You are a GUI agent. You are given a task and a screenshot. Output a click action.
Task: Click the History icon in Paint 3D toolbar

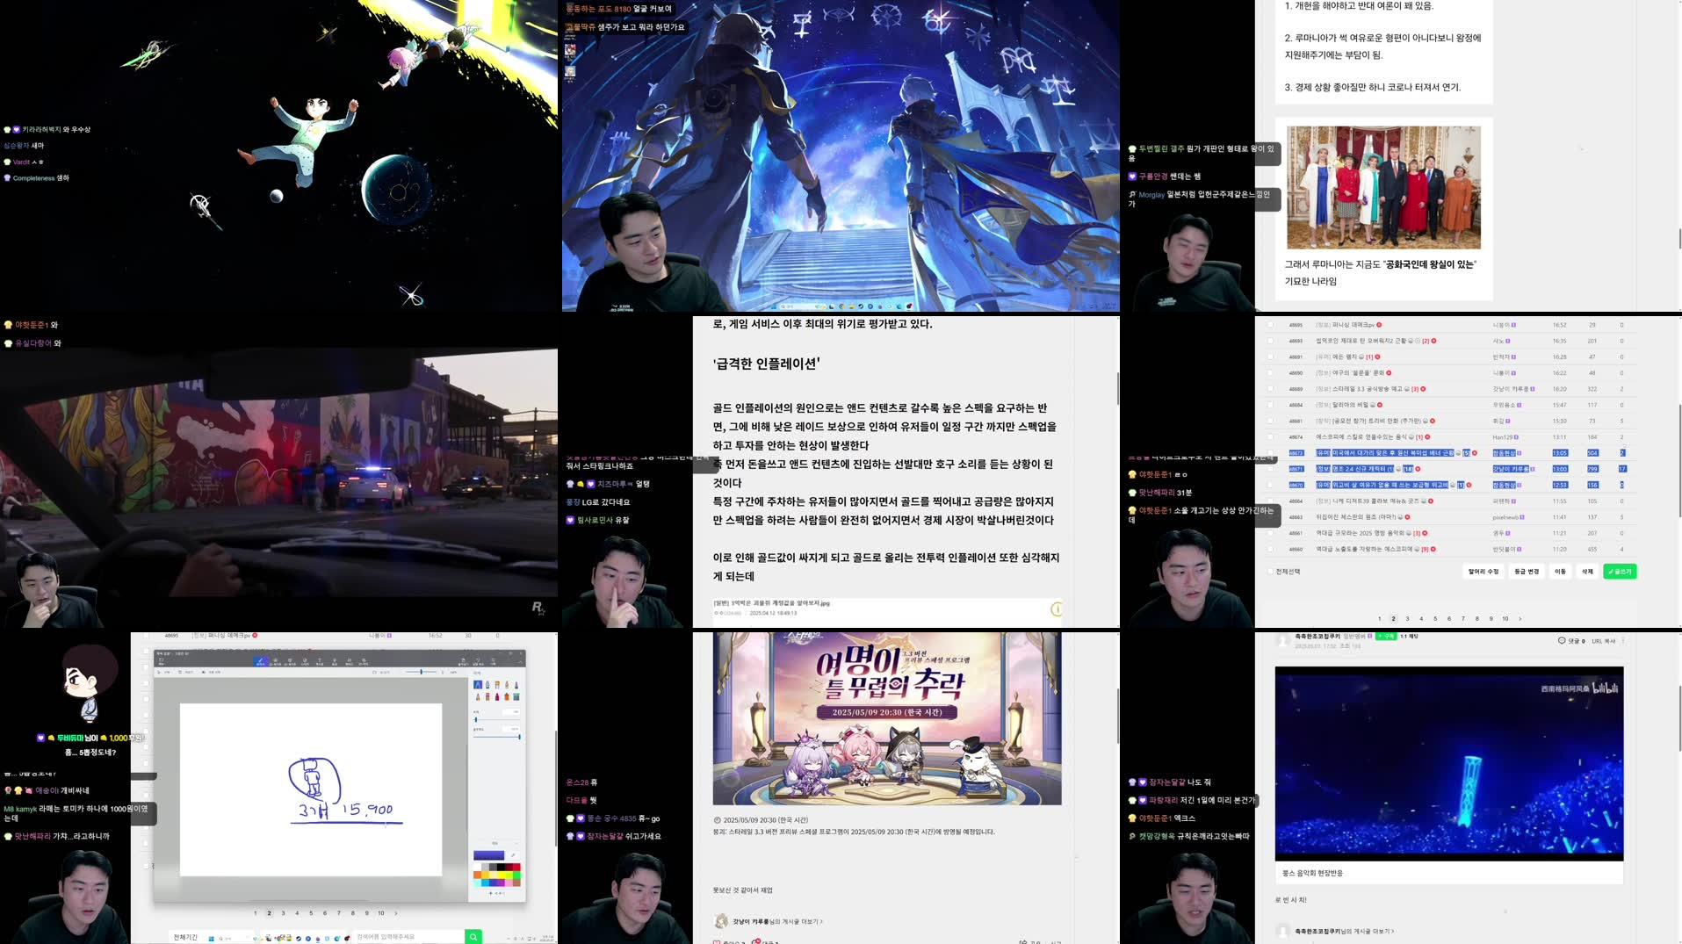[x=493, y=661]
